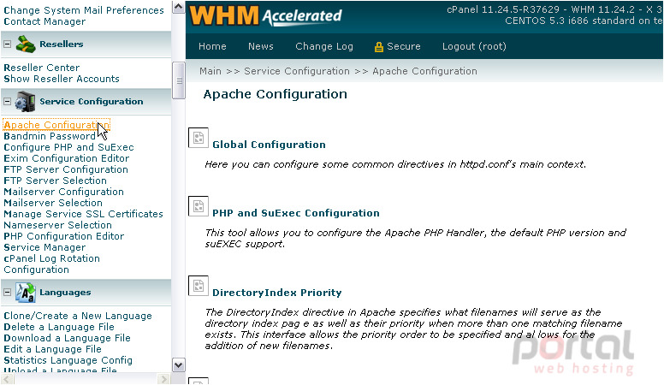
Task: Open PHP and SuExec Configuration
Action: click(296, 214)
